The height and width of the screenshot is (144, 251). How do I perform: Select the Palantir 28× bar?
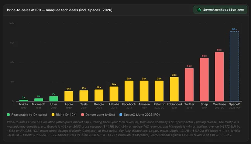click(x=159, y=91)
